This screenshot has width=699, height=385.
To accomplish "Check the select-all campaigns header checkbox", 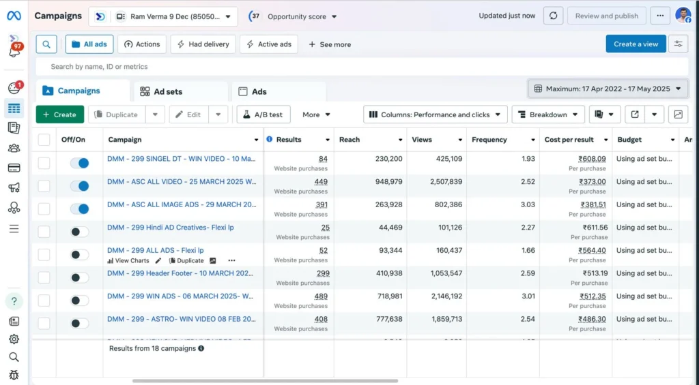I will (44, 140).
